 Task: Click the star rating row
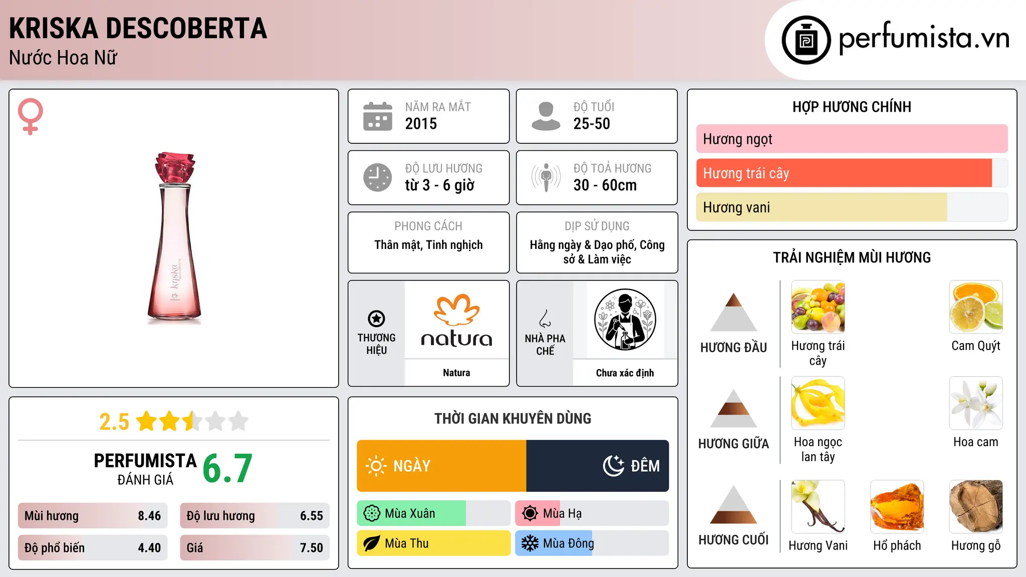(192, 421)
